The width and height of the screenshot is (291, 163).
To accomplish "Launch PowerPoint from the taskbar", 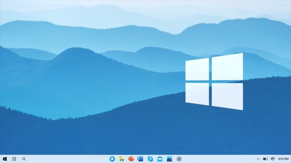I will 131,159.
